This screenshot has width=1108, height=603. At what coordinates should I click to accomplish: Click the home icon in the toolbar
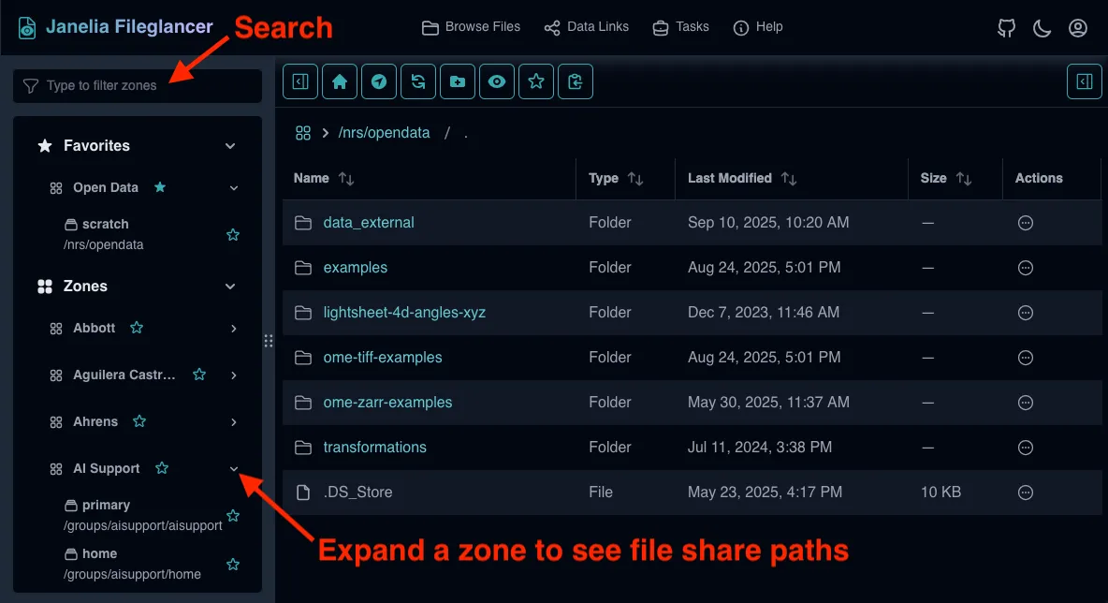339,81
